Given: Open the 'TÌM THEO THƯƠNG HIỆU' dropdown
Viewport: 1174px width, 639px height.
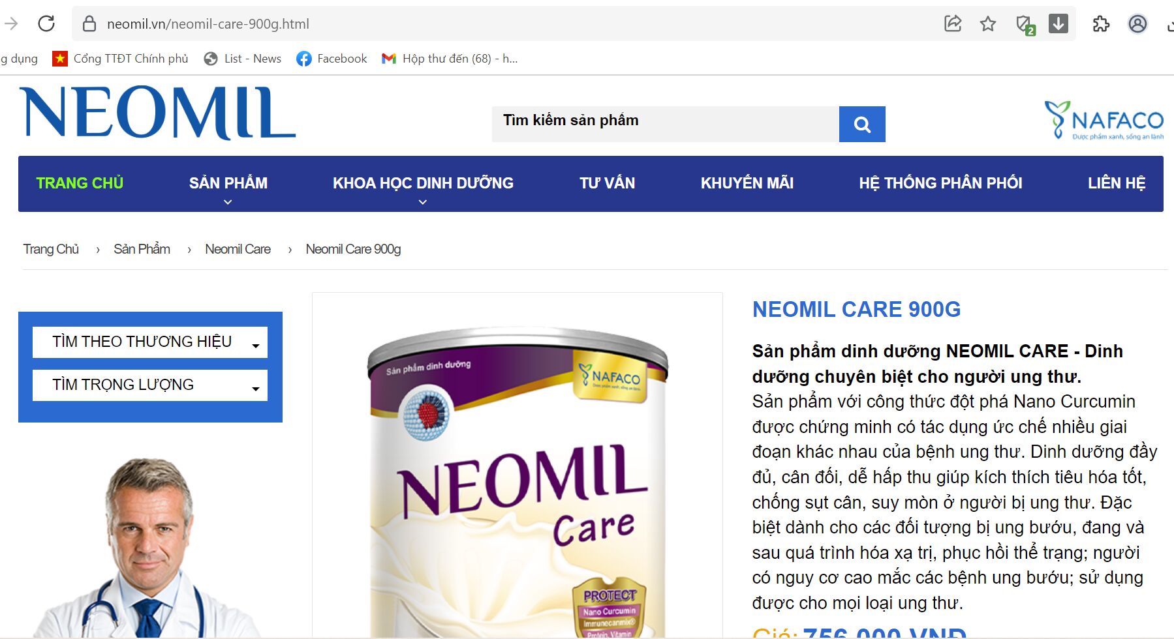Looking at the screenshot, I should (x=150, y=342).
